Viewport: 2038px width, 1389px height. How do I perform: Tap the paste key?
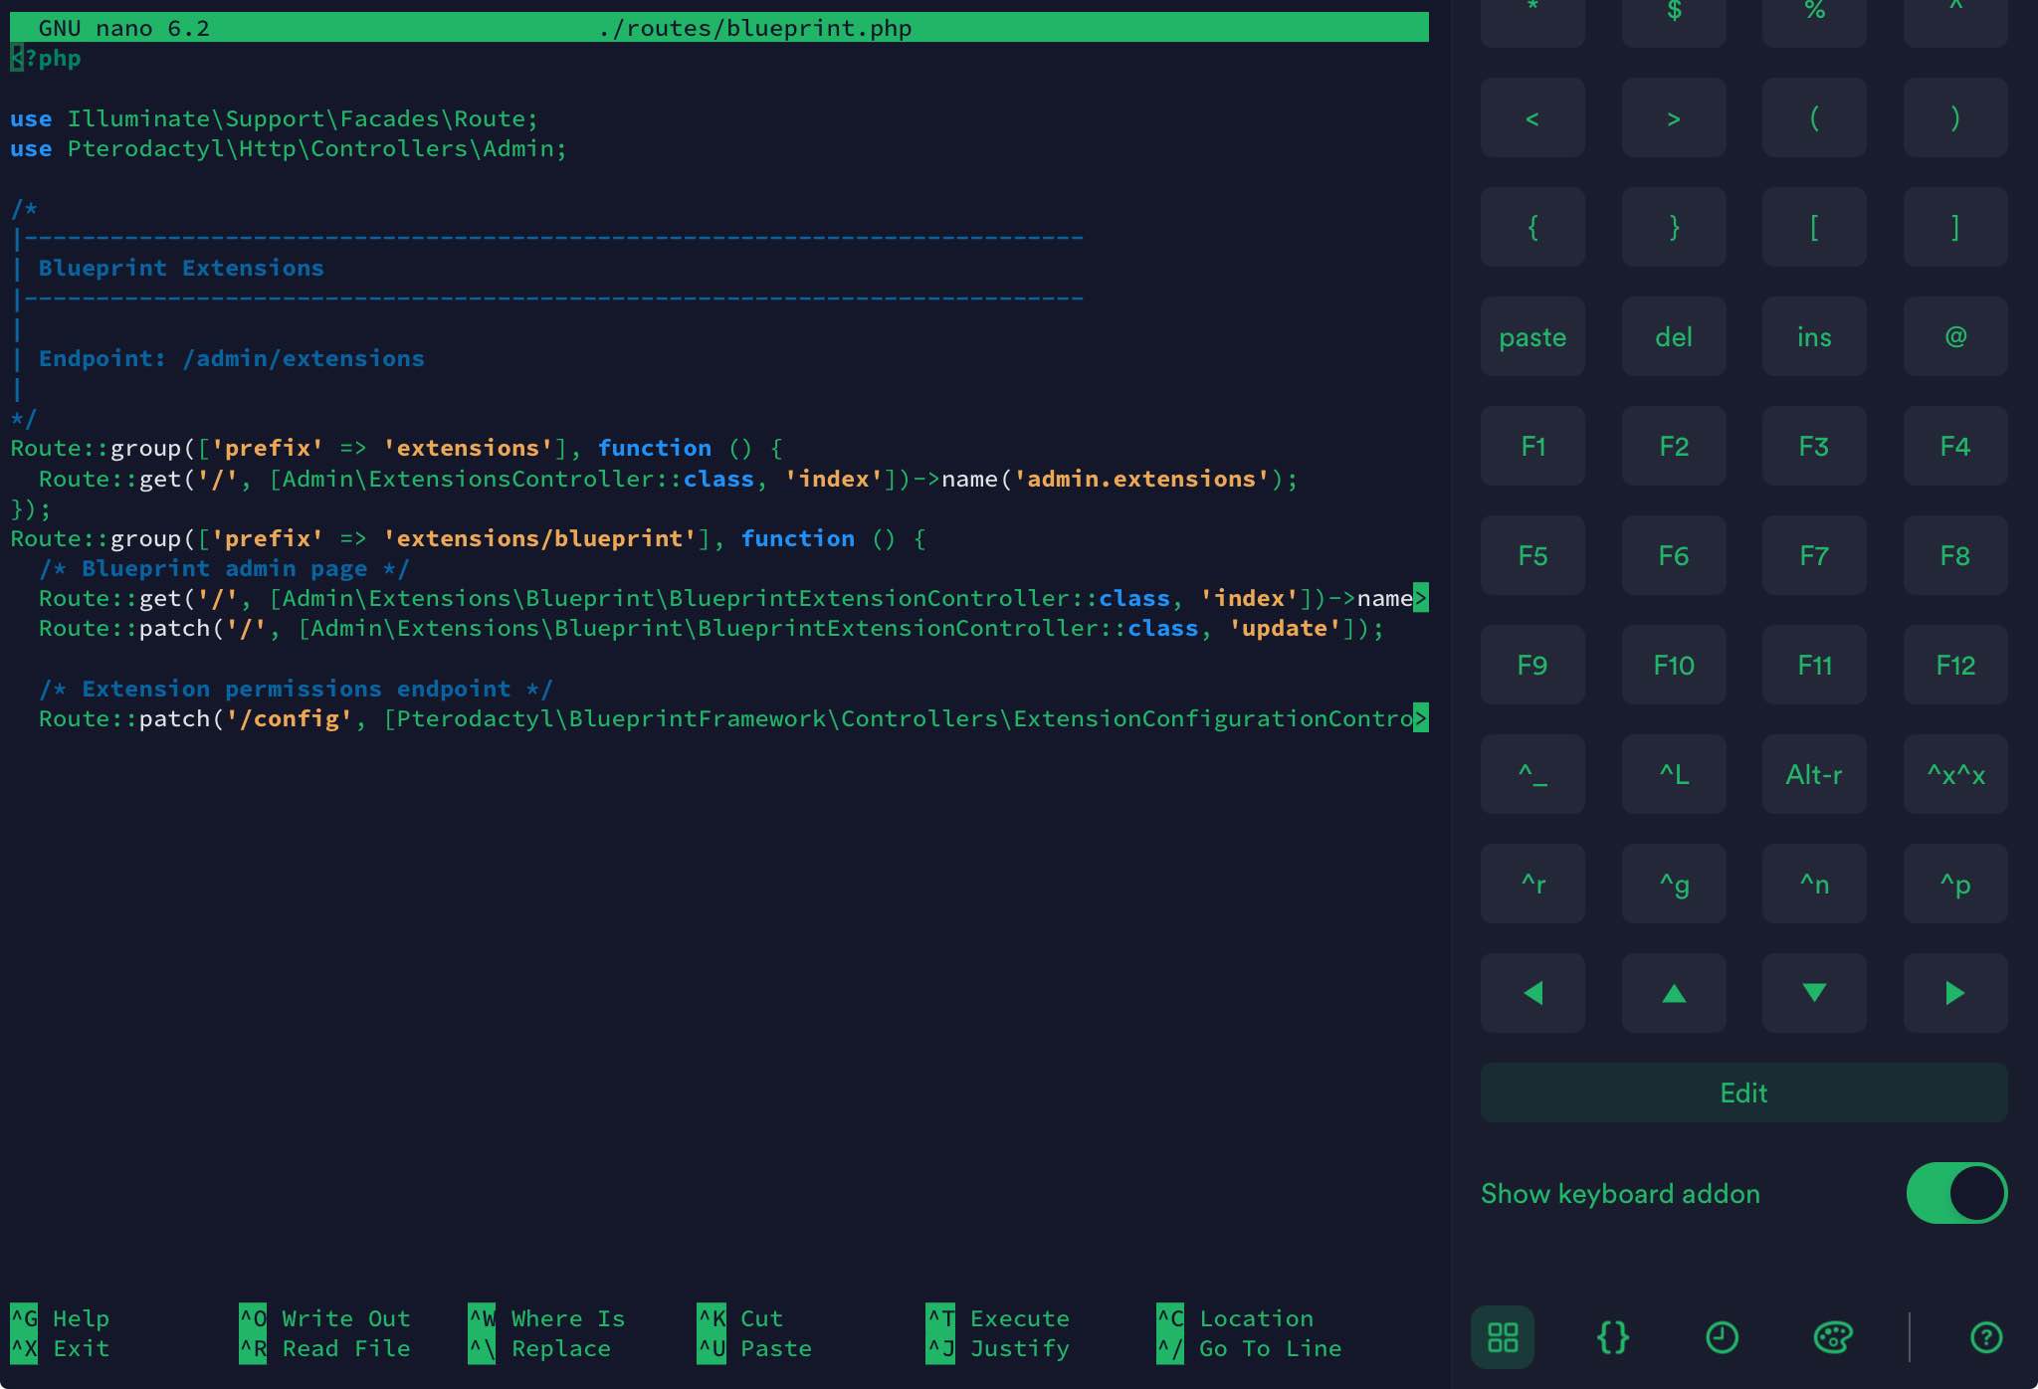(1532, 336)
